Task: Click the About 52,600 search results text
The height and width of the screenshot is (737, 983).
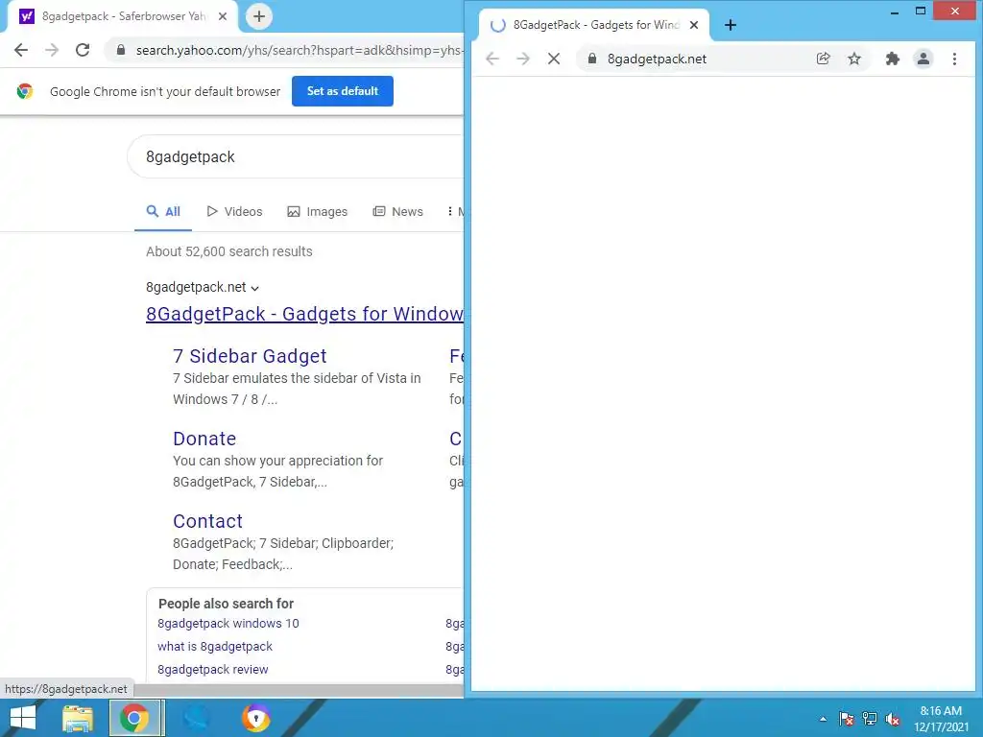Action: coord(228,251)
